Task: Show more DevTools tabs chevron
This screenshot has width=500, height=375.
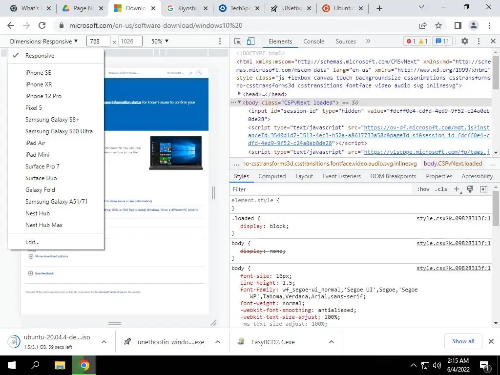Action: (368, 41)
